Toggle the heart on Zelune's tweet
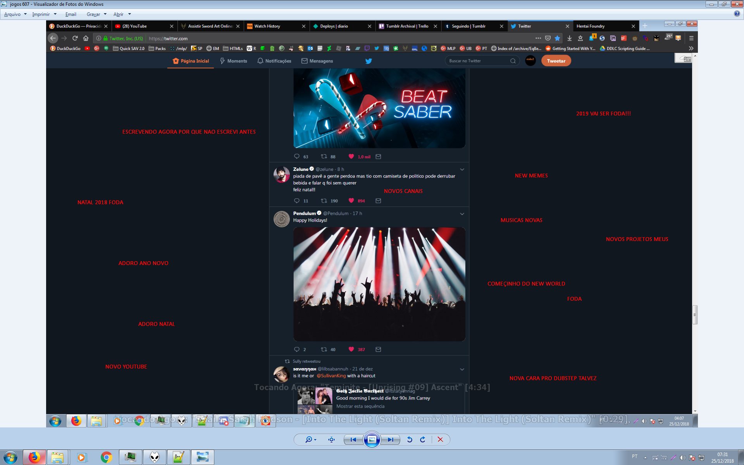744x465 pixels. (351, 201)
